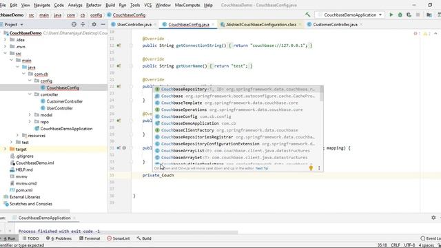Collapse the controller package node
The image size is (441, 248).
coord(30,94)
